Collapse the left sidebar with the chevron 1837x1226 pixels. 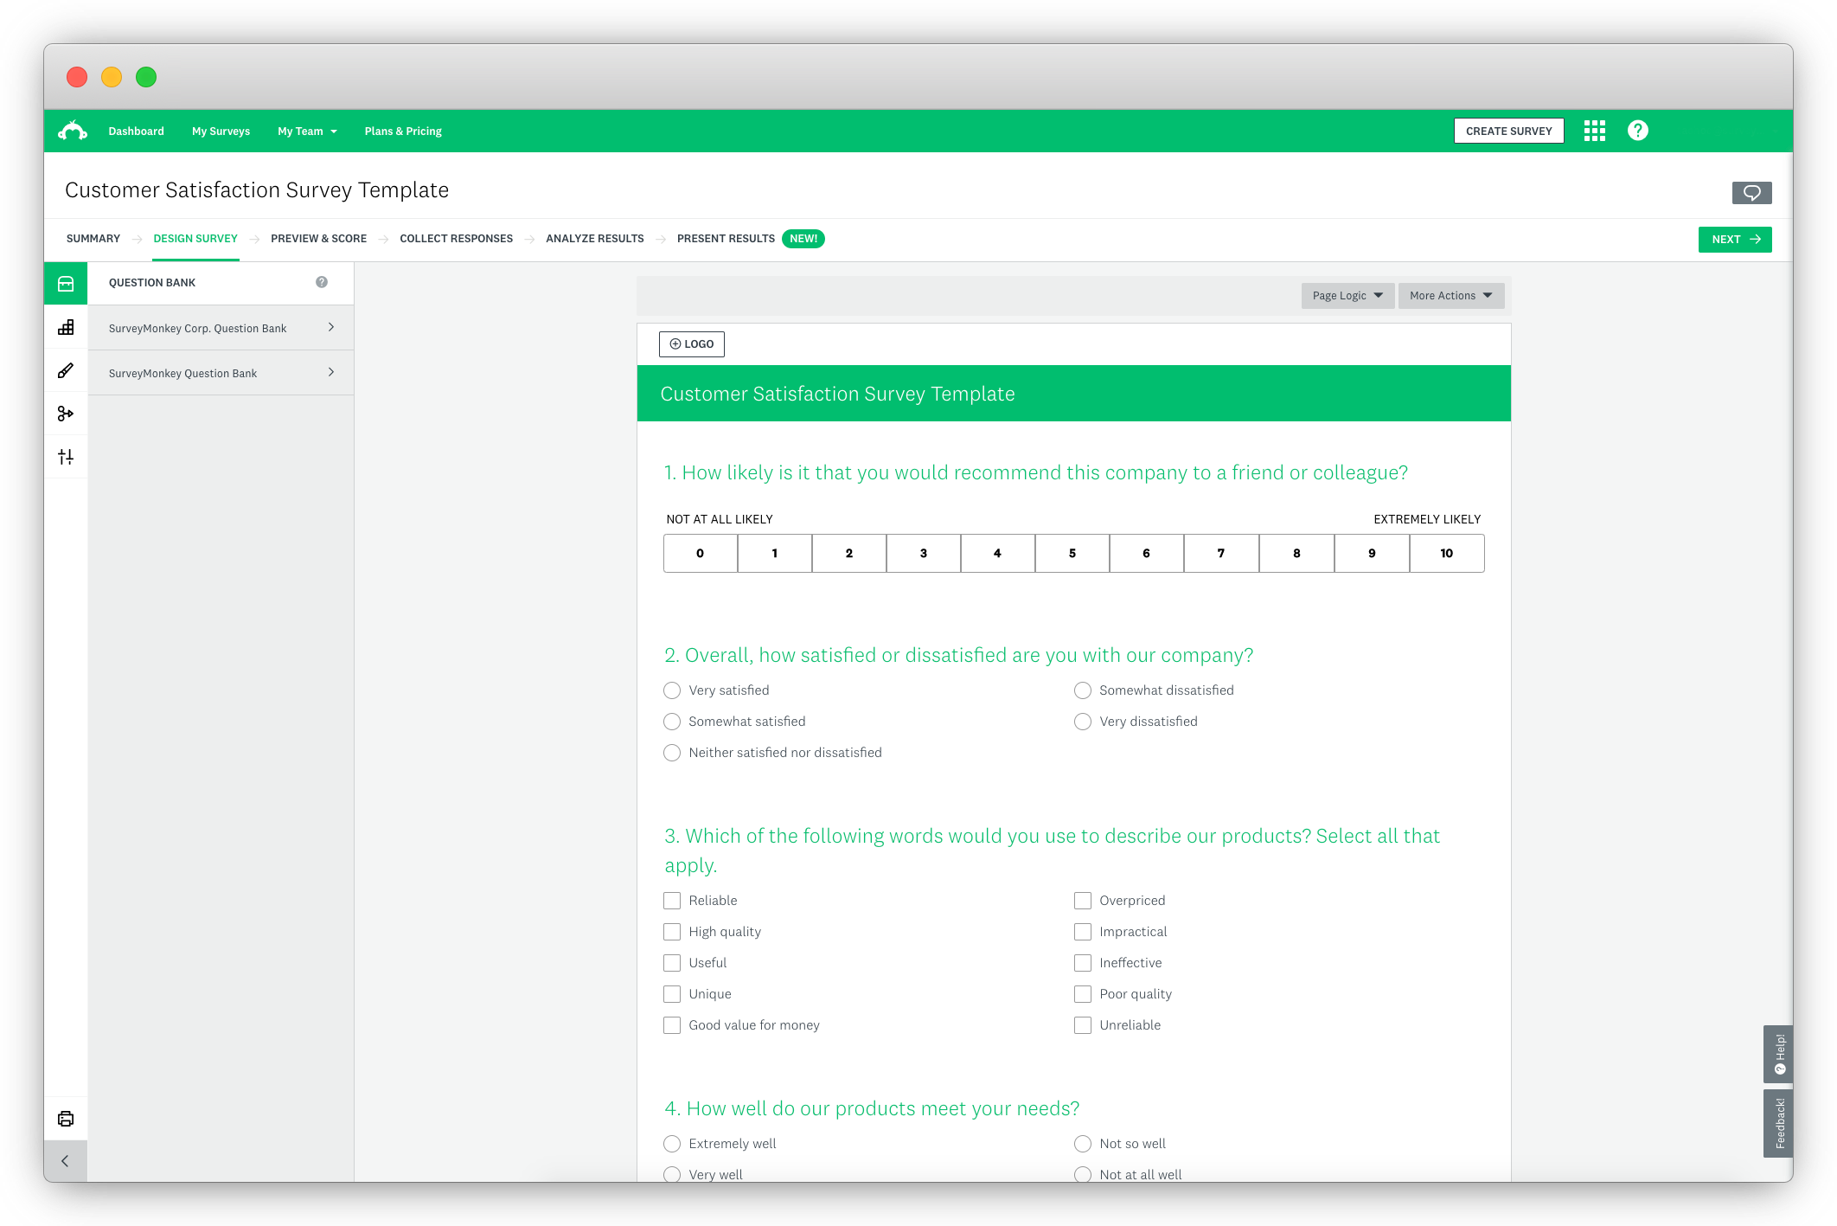tap(66, 1160)
